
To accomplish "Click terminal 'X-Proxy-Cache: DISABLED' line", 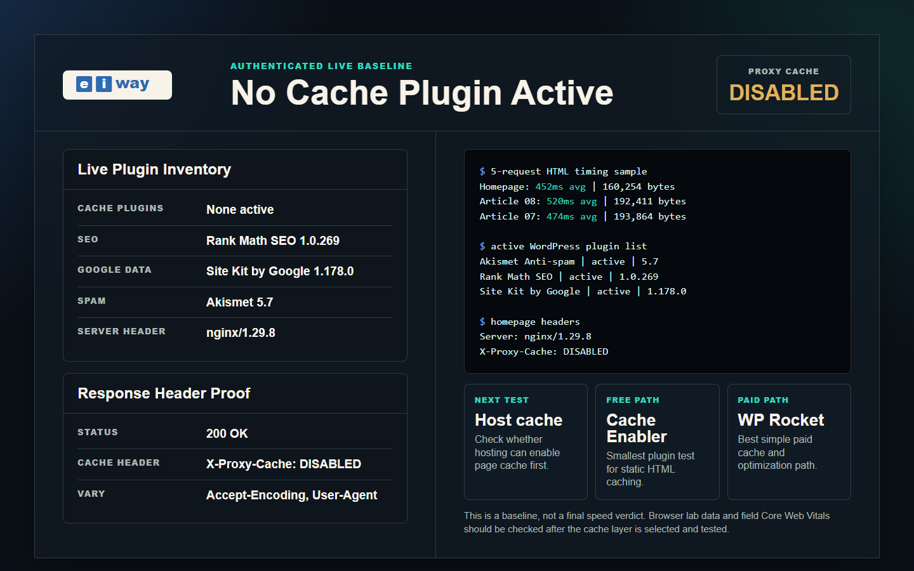I will pos(544,351).
